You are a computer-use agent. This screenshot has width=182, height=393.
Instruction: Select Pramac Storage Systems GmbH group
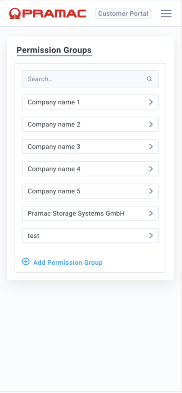click(90, 213)
